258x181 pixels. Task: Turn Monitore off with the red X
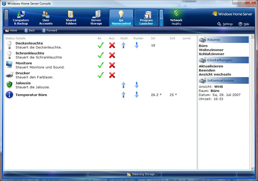112,65
